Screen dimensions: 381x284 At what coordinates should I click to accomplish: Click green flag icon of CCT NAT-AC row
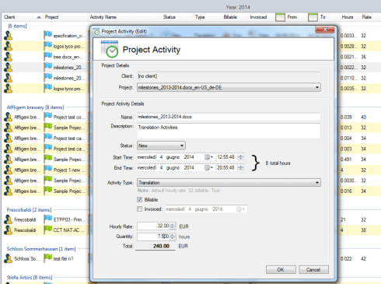point(48,230)
